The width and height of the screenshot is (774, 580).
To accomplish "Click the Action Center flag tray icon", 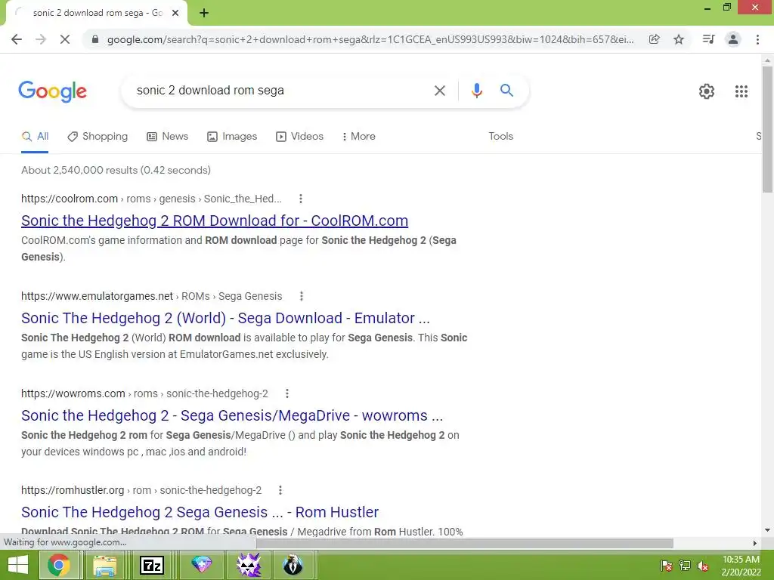I will (666, 566).
